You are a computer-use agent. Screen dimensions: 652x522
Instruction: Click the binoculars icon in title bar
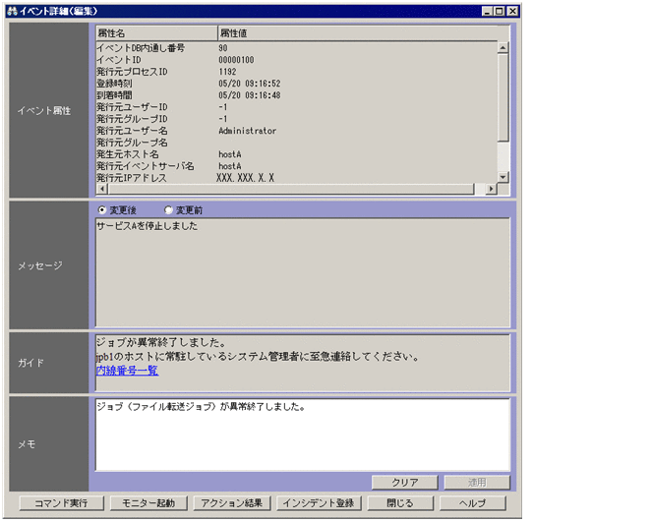(13, 11)
